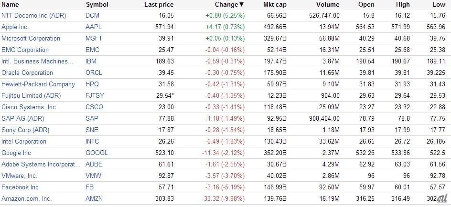Click the IBM ticker symbol

91,62
